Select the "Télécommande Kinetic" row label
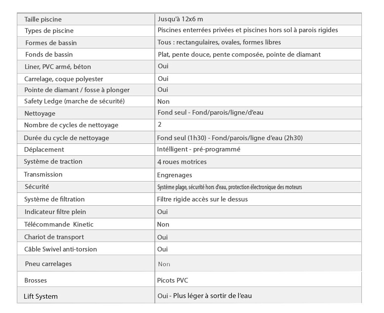The image size is (384, 313). pyautogui.click(x=59, y=224)
